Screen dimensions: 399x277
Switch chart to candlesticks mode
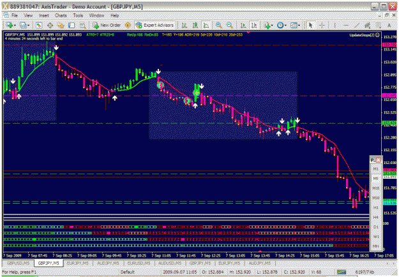pyautogui.click(x=195, y=25)
